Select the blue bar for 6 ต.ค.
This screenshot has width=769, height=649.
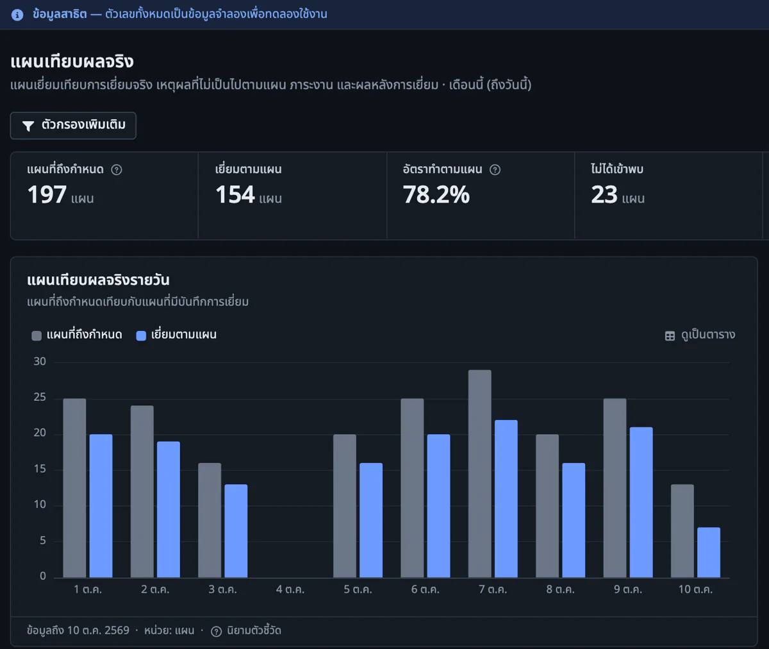point(438,506)
